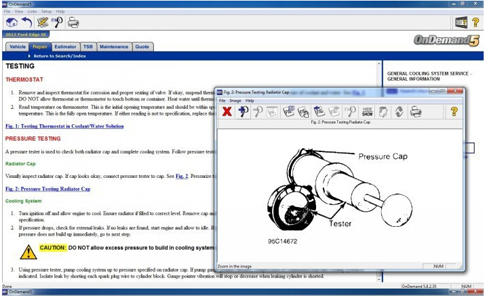Switch to the Estimator tab
Image resolution: width=485 pixels, height=296 pixels.
pos(65,47)
